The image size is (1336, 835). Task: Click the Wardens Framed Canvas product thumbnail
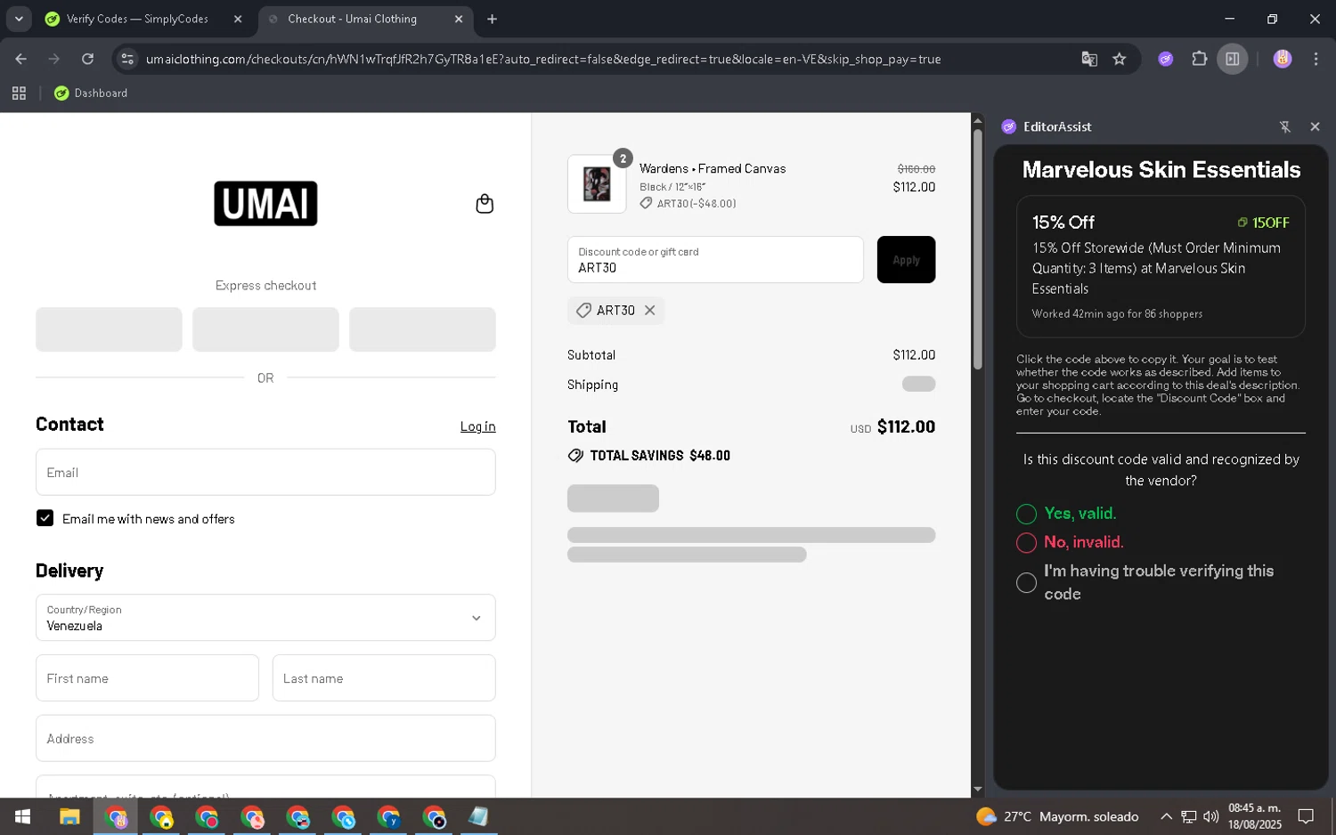[x=597, y=184]
